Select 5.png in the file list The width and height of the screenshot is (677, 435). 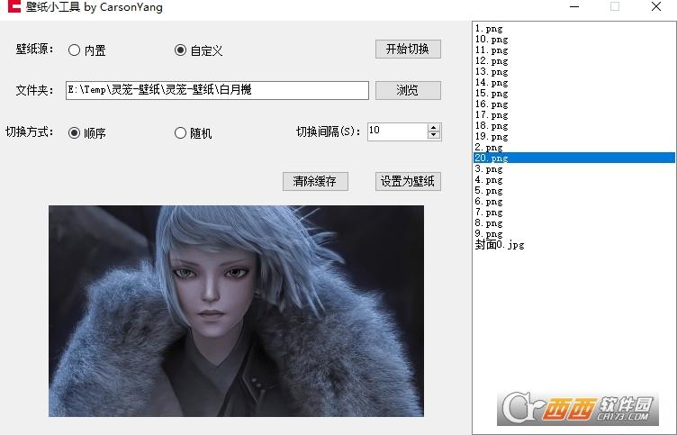click(x=573, y=191)
